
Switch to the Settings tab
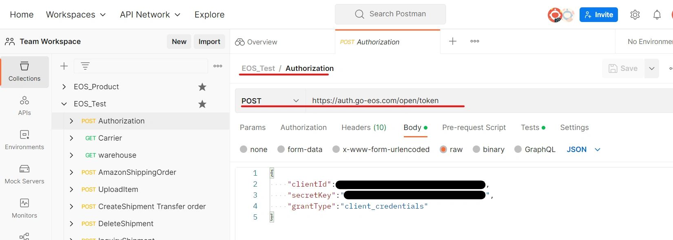pos(574,128)
